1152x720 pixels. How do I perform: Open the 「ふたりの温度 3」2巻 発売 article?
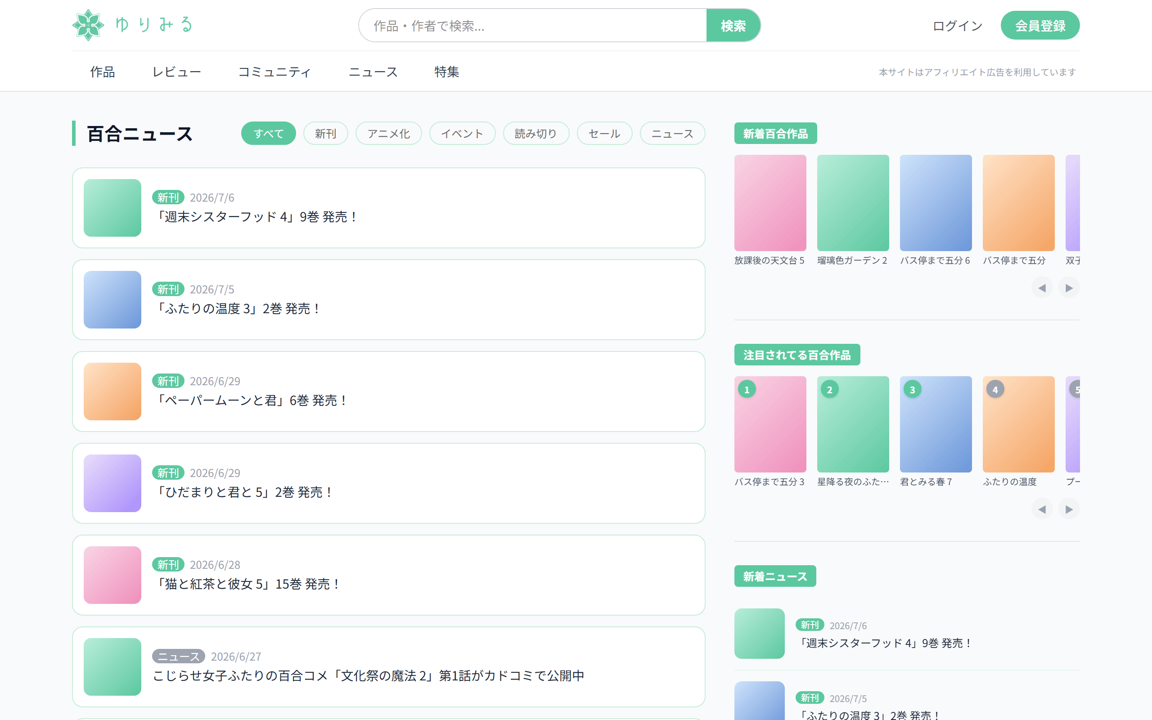click(388, 300)
